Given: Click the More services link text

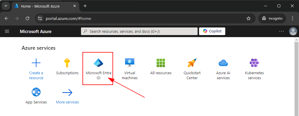Looking at the screenshot, I should click(67, 102).
